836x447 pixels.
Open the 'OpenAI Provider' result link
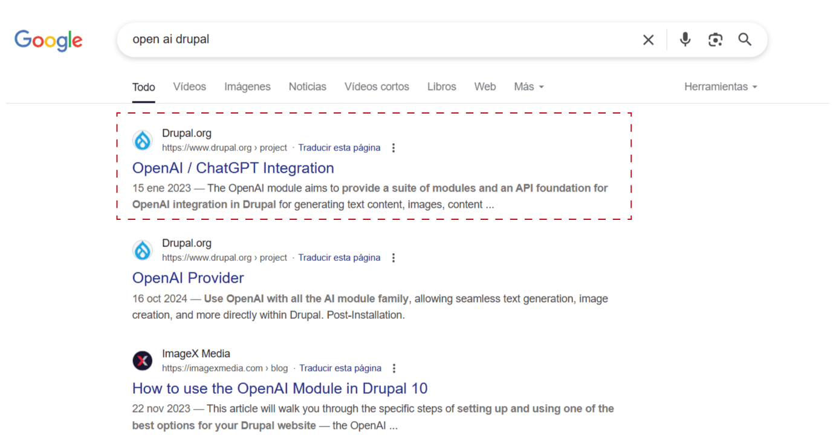[x=188, y=278]
